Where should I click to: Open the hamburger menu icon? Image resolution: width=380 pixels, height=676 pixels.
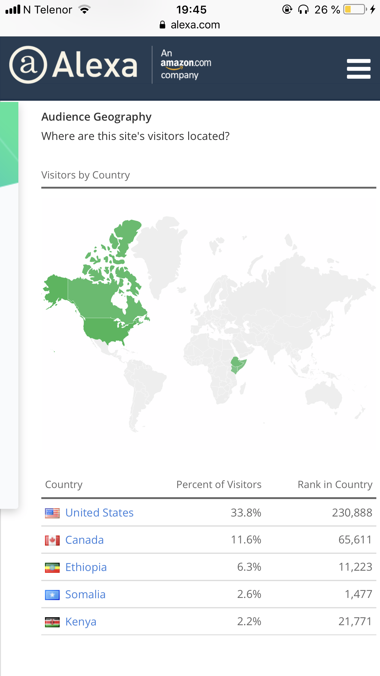pyautogui.click(x=359, y=69)
